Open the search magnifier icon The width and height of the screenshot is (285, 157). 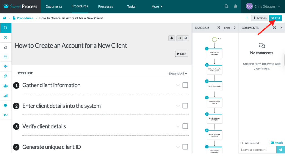click(226, 6)
